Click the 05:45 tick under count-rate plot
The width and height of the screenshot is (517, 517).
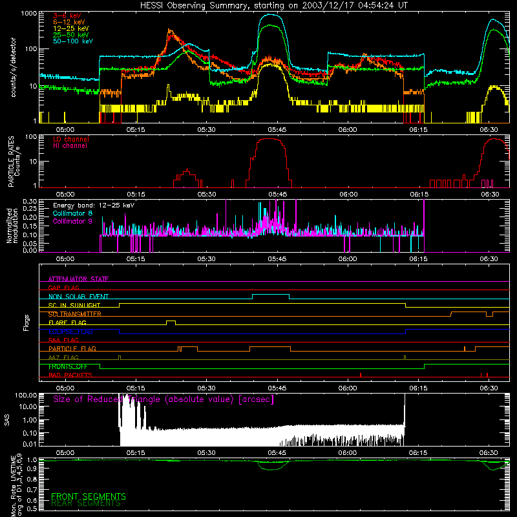(x=277, y=130)
